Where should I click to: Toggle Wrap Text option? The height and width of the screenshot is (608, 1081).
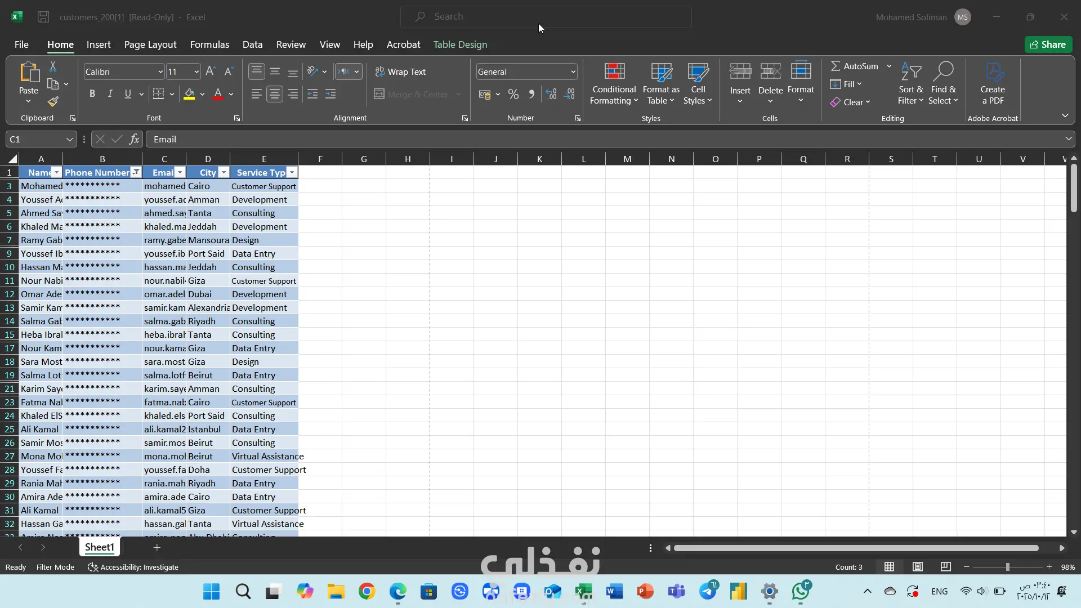(x=400, y=71)
